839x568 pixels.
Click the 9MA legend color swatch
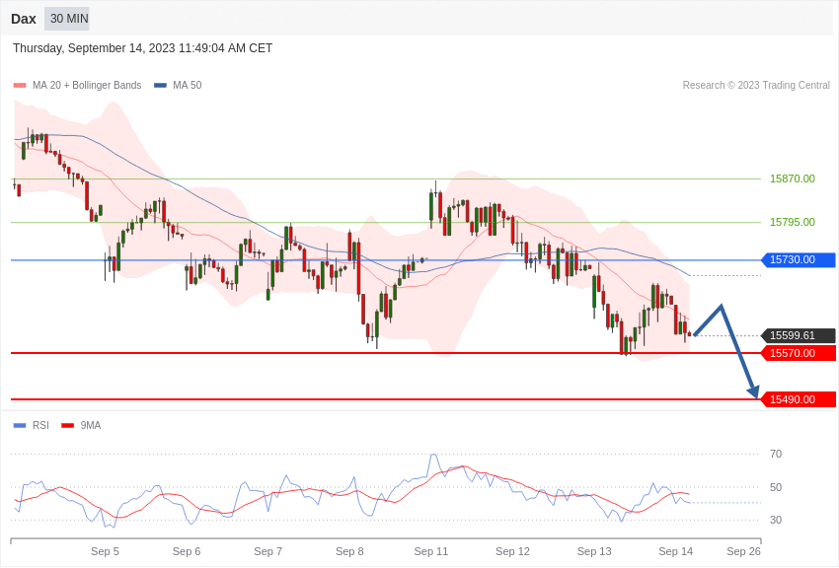67,426
